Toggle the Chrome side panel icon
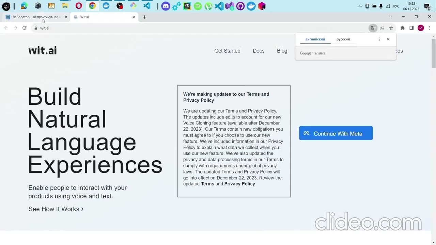436x245 pixels. click(411, 28)
